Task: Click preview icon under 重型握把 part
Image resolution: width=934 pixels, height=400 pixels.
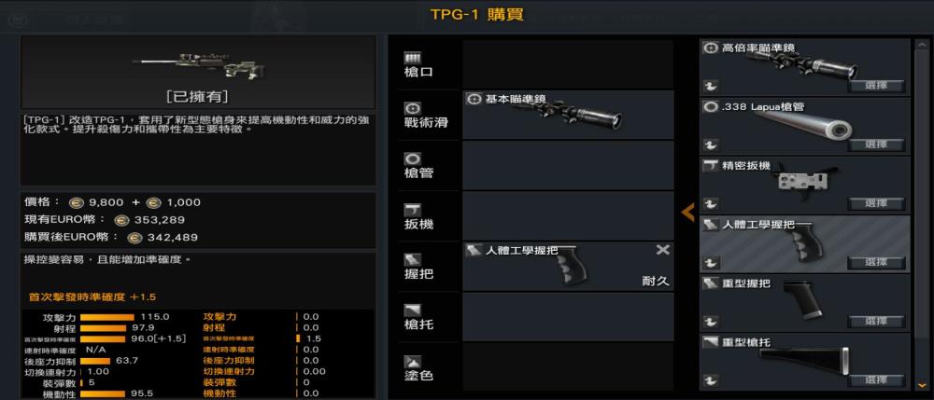Action: [x=709, y=322]
